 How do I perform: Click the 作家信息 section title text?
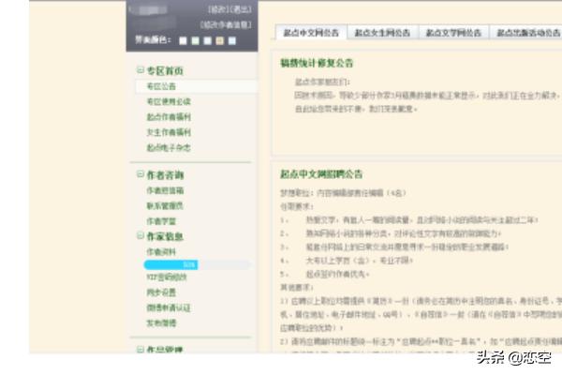tap(165, 236)
